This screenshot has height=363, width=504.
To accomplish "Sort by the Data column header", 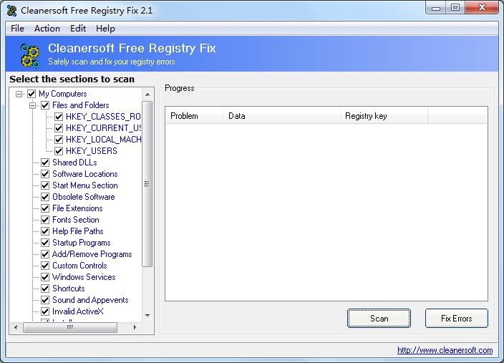I will (x=282, y=116).
